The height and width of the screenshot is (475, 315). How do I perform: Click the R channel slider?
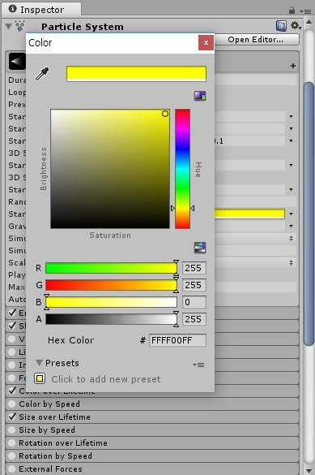111,268
